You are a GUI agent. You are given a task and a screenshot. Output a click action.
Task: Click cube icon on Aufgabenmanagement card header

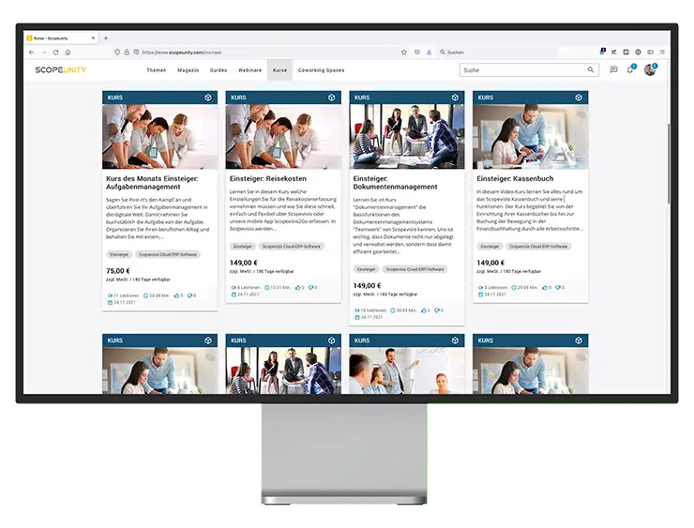tap(208, 98)
